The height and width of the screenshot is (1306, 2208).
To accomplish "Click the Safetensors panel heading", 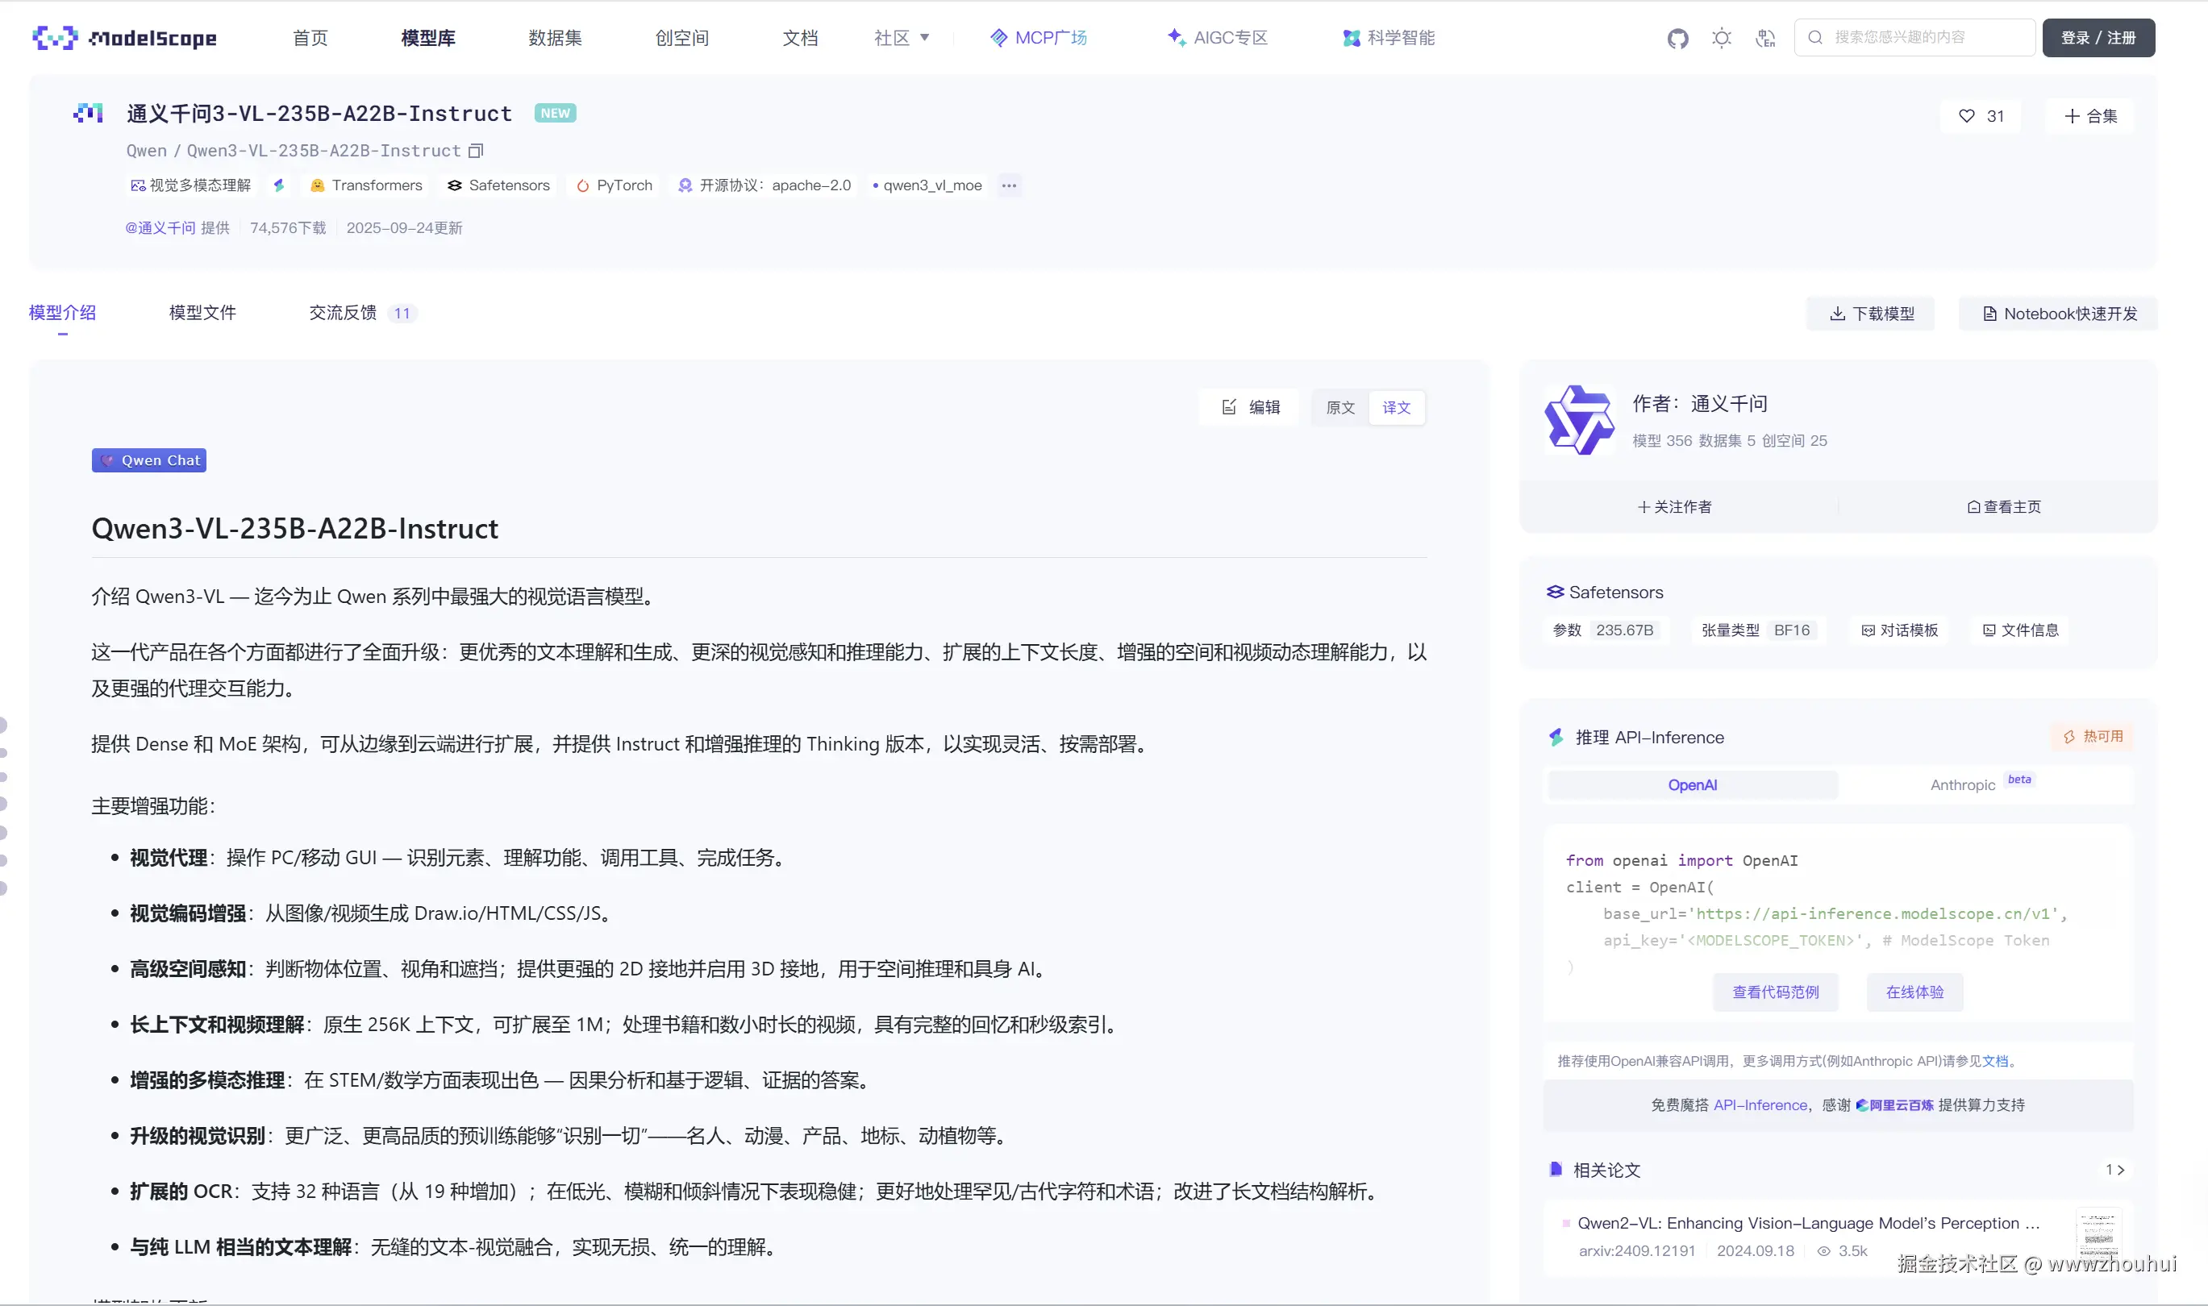I will [1605, 593].
